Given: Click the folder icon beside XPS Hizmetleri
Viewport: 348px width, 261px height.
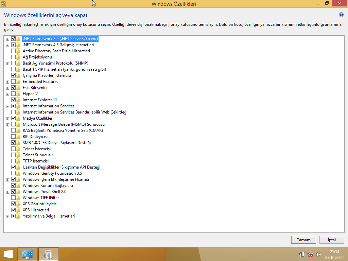Looking at the screenshot, I should pyautogui.click(x=18, y=210).
